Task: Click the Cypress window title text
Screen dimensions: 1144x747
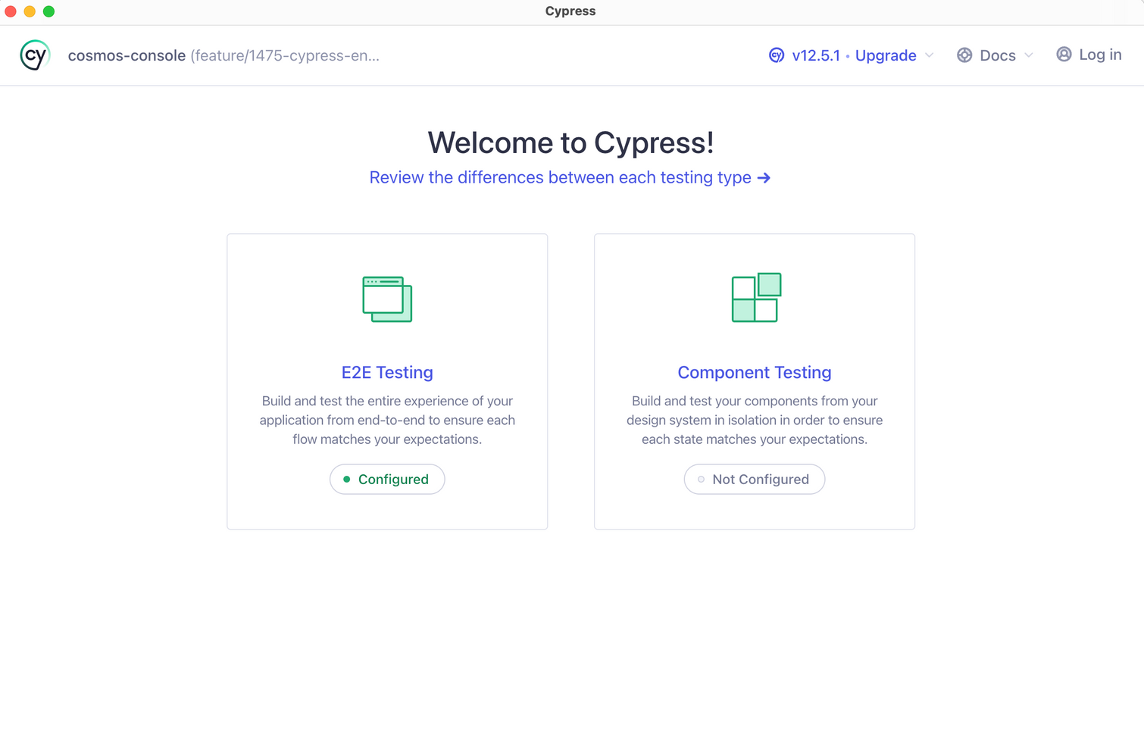Action: (570, 11)
